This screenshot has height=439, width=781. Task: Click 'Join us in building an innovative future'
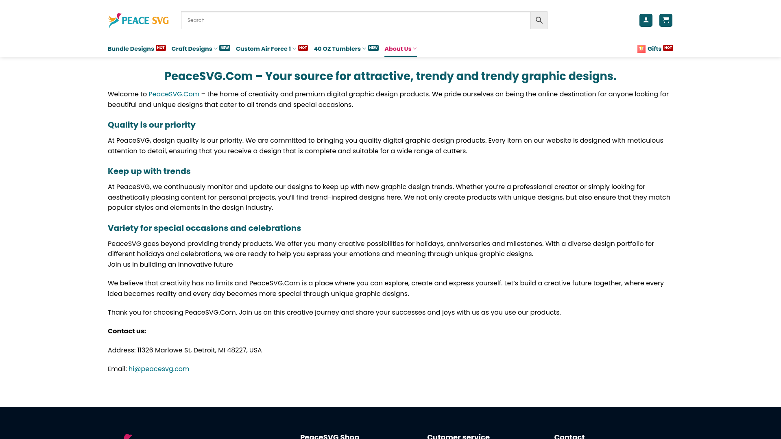pyautogui.click(x=170, y=265)
